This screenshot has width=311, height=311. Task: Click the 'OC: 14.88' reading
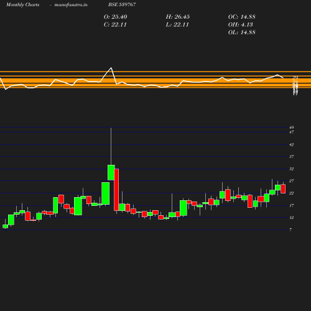(x=242, y=17)
